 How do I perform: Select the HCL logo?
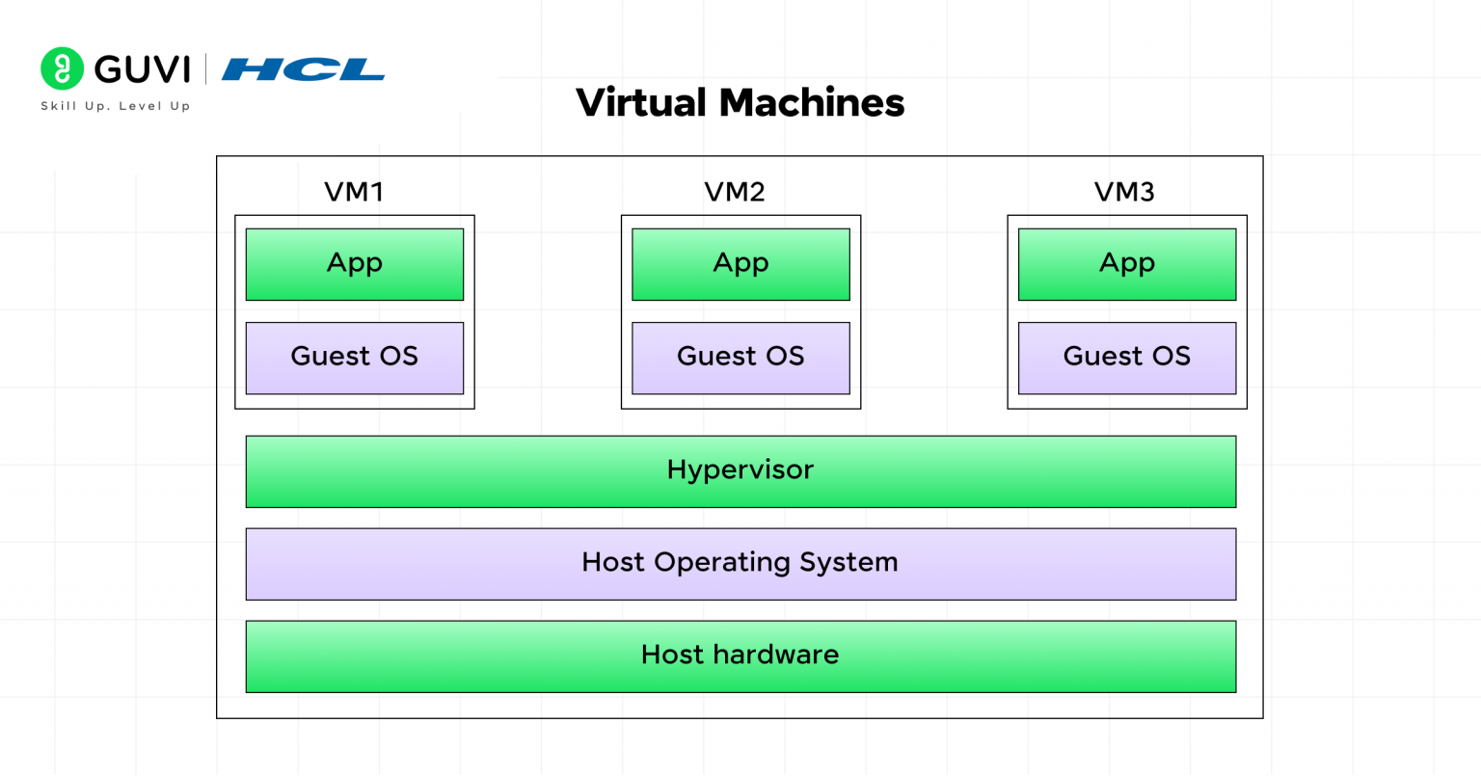point(302,68)
